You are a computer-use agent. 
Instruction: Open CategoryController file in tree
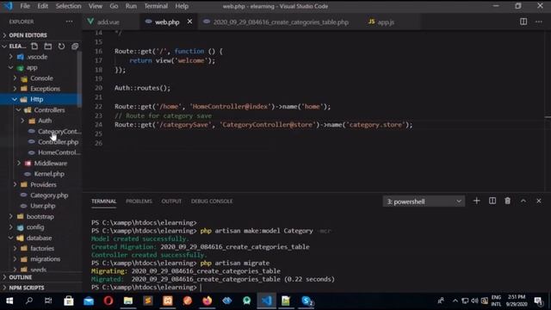coord(59,132)
